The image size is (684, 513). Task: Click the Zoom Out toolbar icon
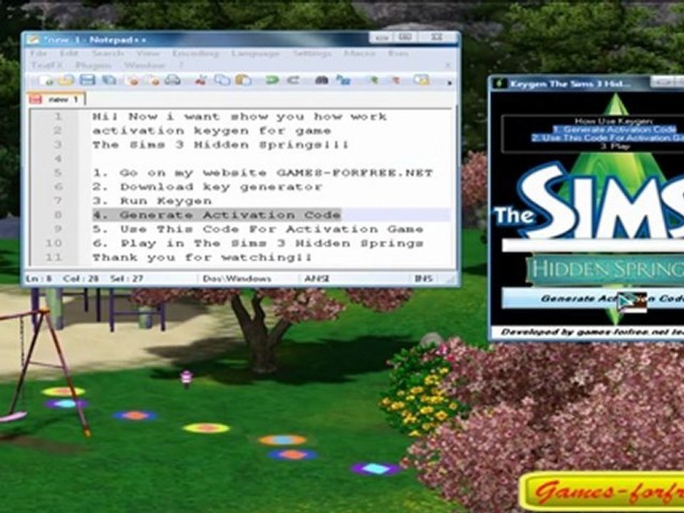(395, 81)
